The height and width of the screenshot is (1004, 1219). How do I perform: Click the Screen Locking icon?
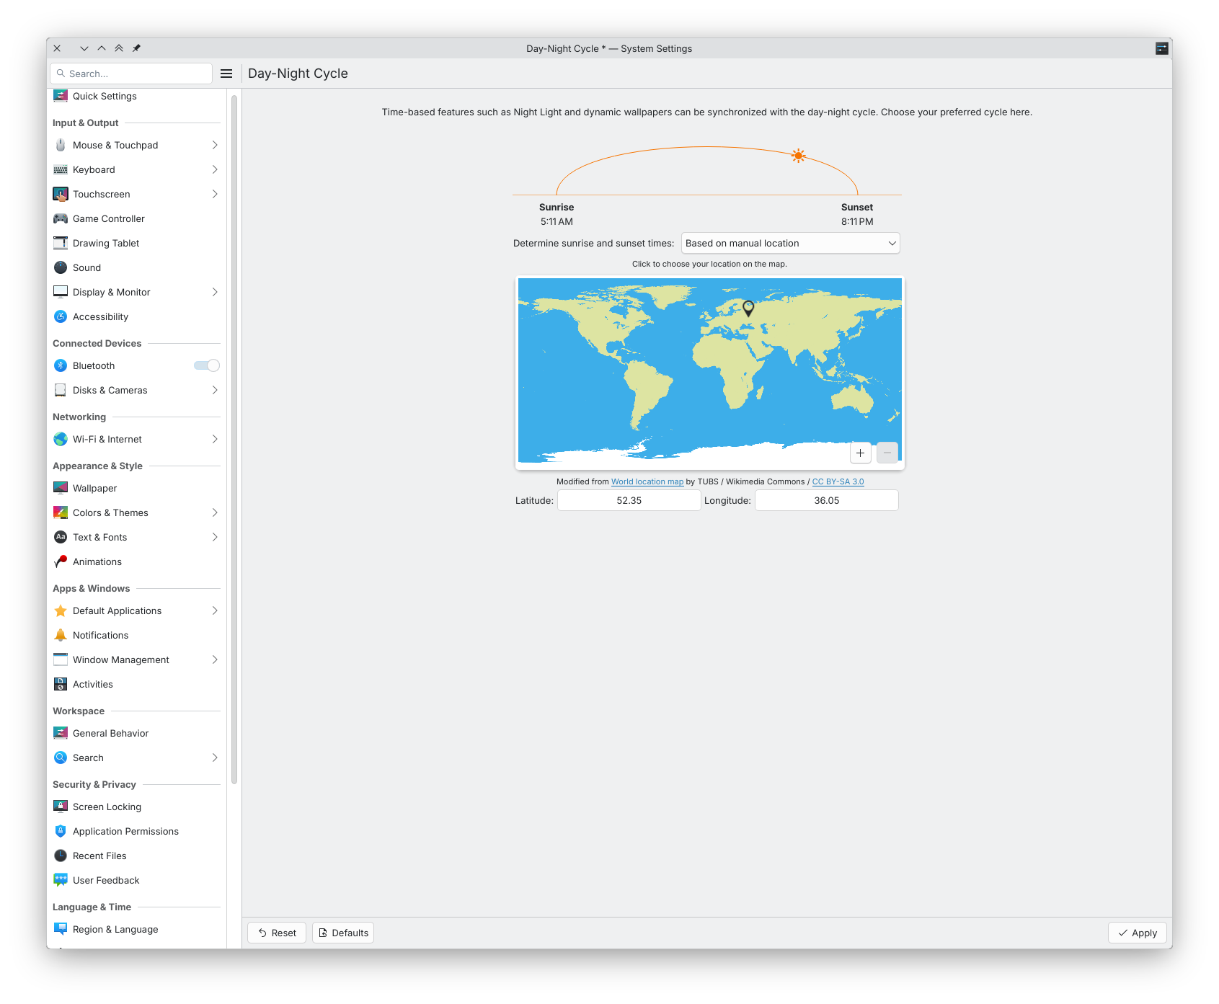coord(61,807)
